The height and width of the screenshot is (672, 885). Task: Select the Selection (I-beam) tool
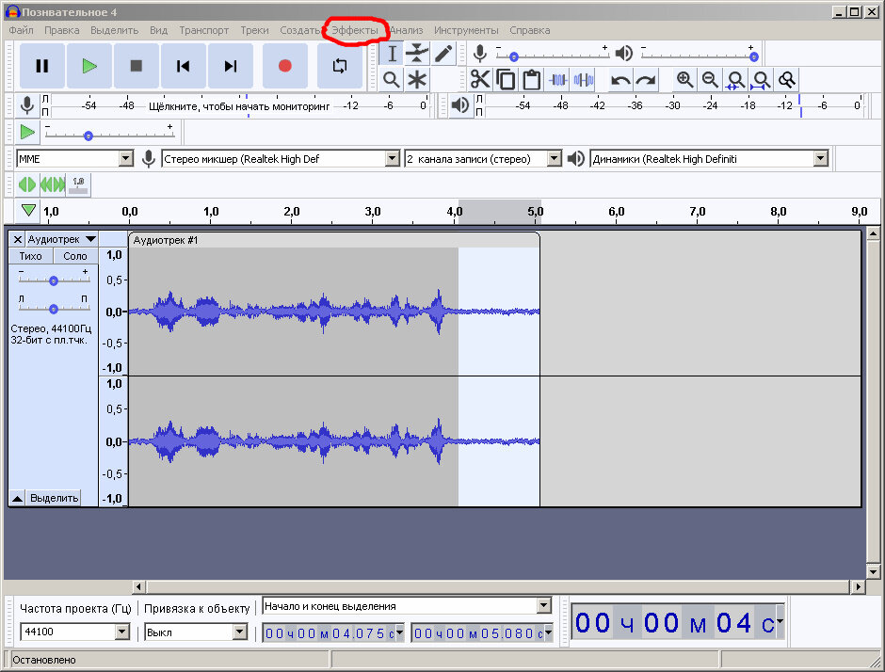pos(392,54)
